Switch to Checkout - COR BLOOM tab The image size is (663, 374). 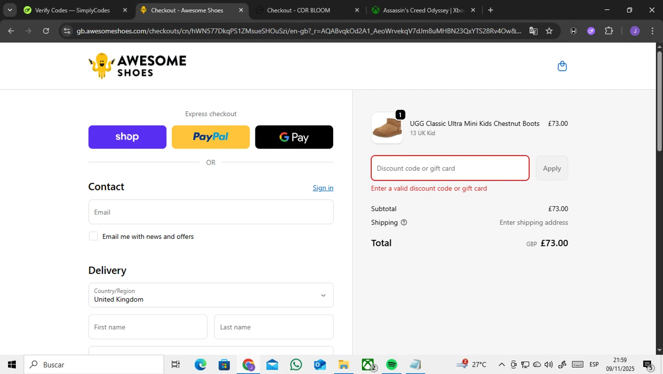click(x=298, y=10)
